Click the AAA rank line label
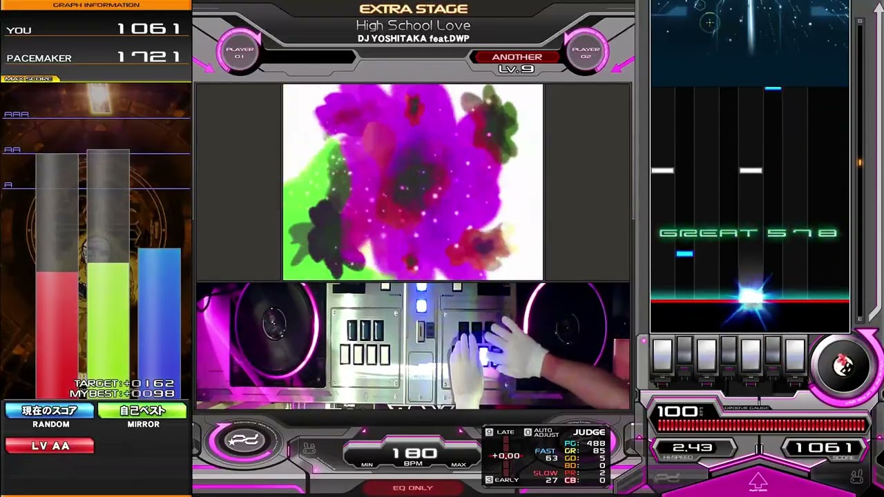884x497 pixels. pyautogui.click(x=16, y=115)
